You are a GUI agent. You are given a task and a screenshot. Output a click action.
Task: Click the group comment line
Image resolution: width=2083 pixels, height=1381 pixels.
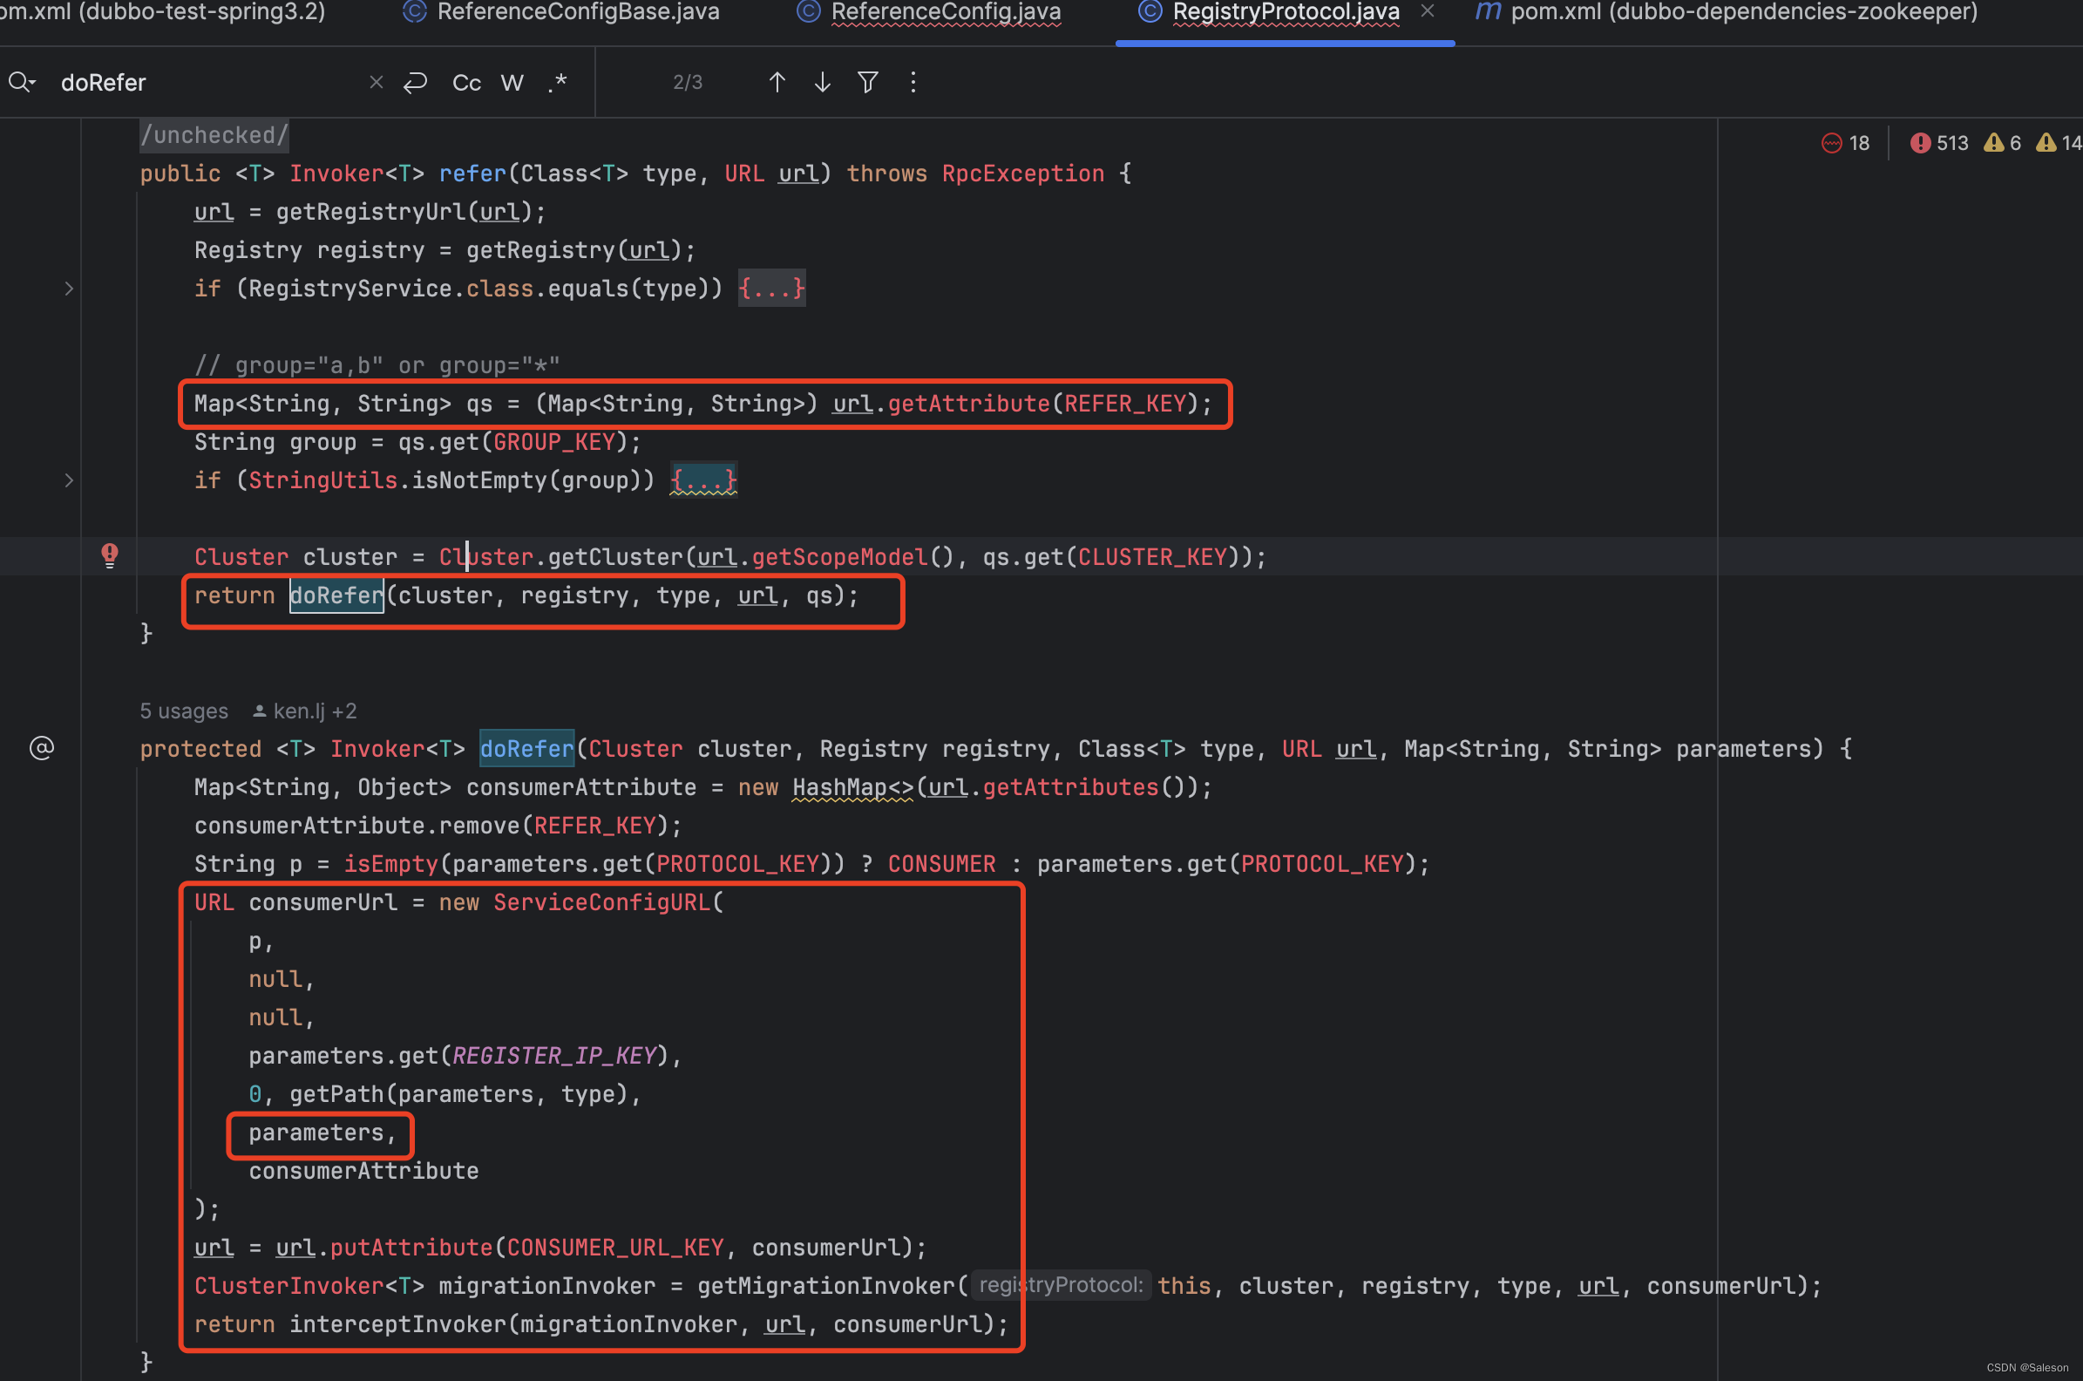(x=377, y=365)
